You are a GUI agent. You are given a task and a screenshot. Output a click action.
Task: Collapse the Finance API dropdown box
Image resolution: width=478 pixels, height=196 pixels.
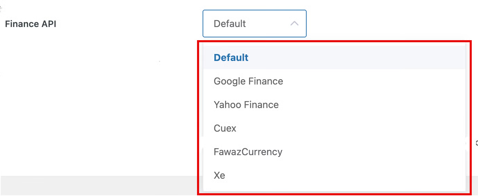pos(254,24)
